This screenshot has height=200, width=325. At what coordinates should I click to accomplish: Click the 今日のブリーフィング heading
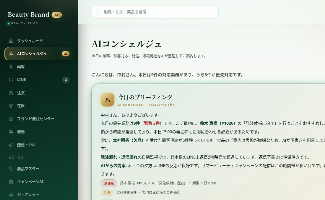click(x=145, y=97)
